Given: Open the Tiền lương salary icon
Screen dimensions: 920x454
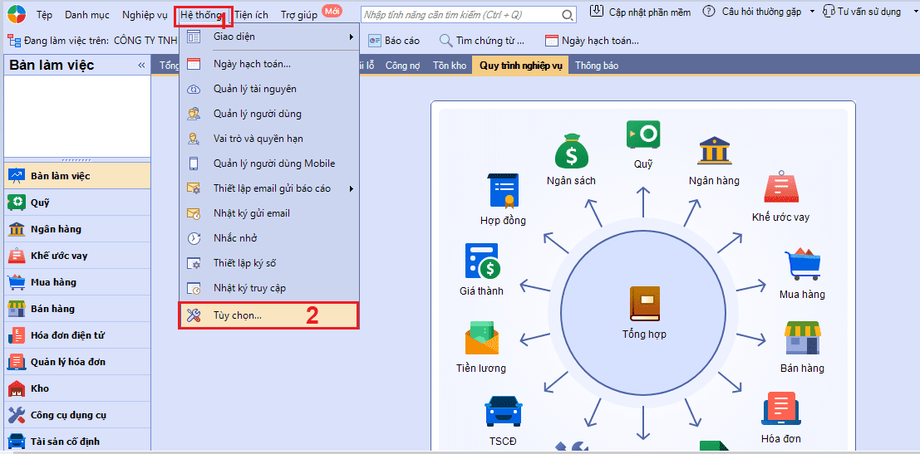Looking at the screenshot, I should point(481,339).
